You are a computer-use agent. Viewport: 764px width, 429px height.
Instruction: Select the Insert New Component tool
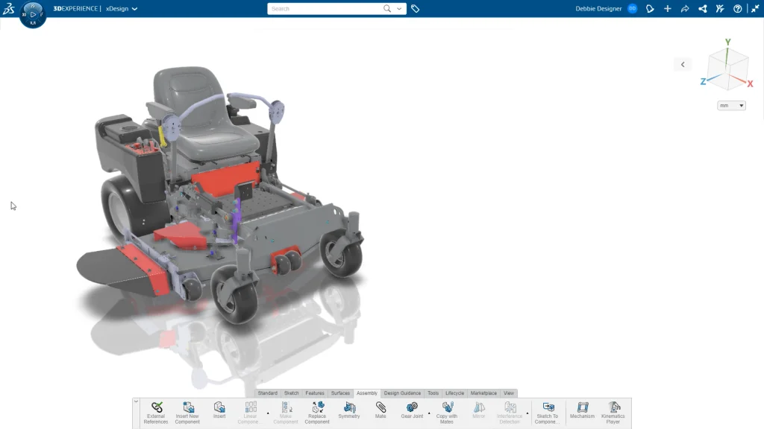click(187, 411)
